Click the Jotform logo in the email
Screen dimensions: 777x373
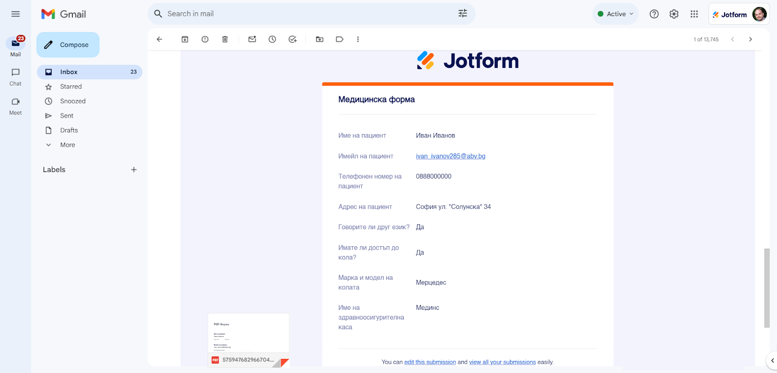468,61
